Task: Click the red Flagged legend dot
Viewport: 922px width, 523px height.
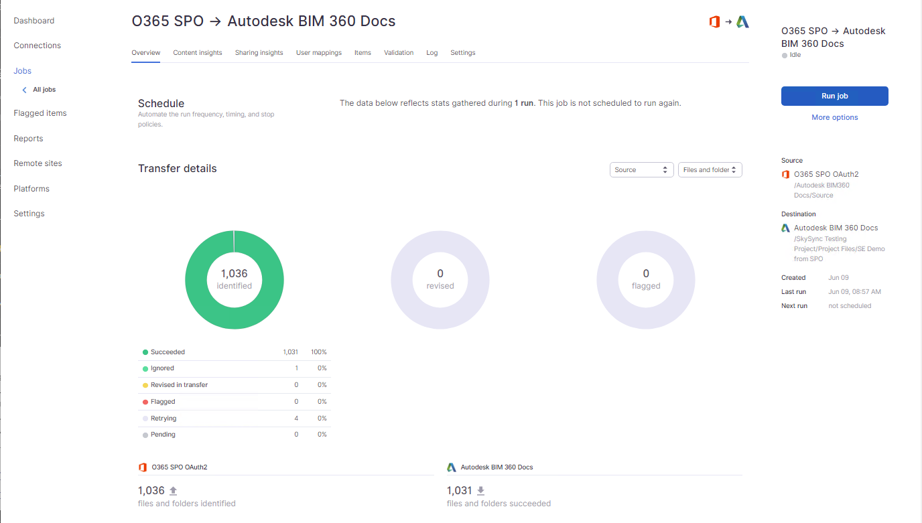Action: point(145,402)
